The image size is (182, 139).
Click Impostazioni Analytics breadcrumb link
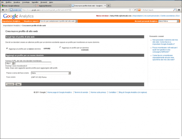(x=12, y=25)
